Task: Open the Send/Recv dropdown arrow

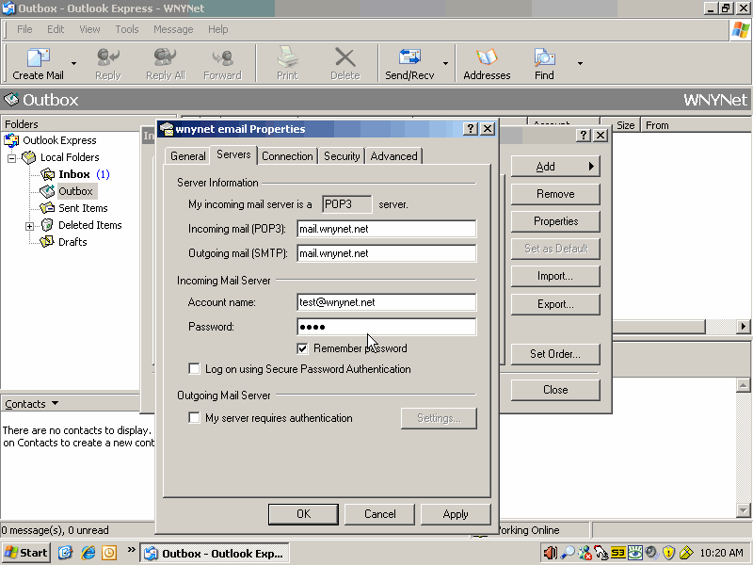Action: coord(445,63)
